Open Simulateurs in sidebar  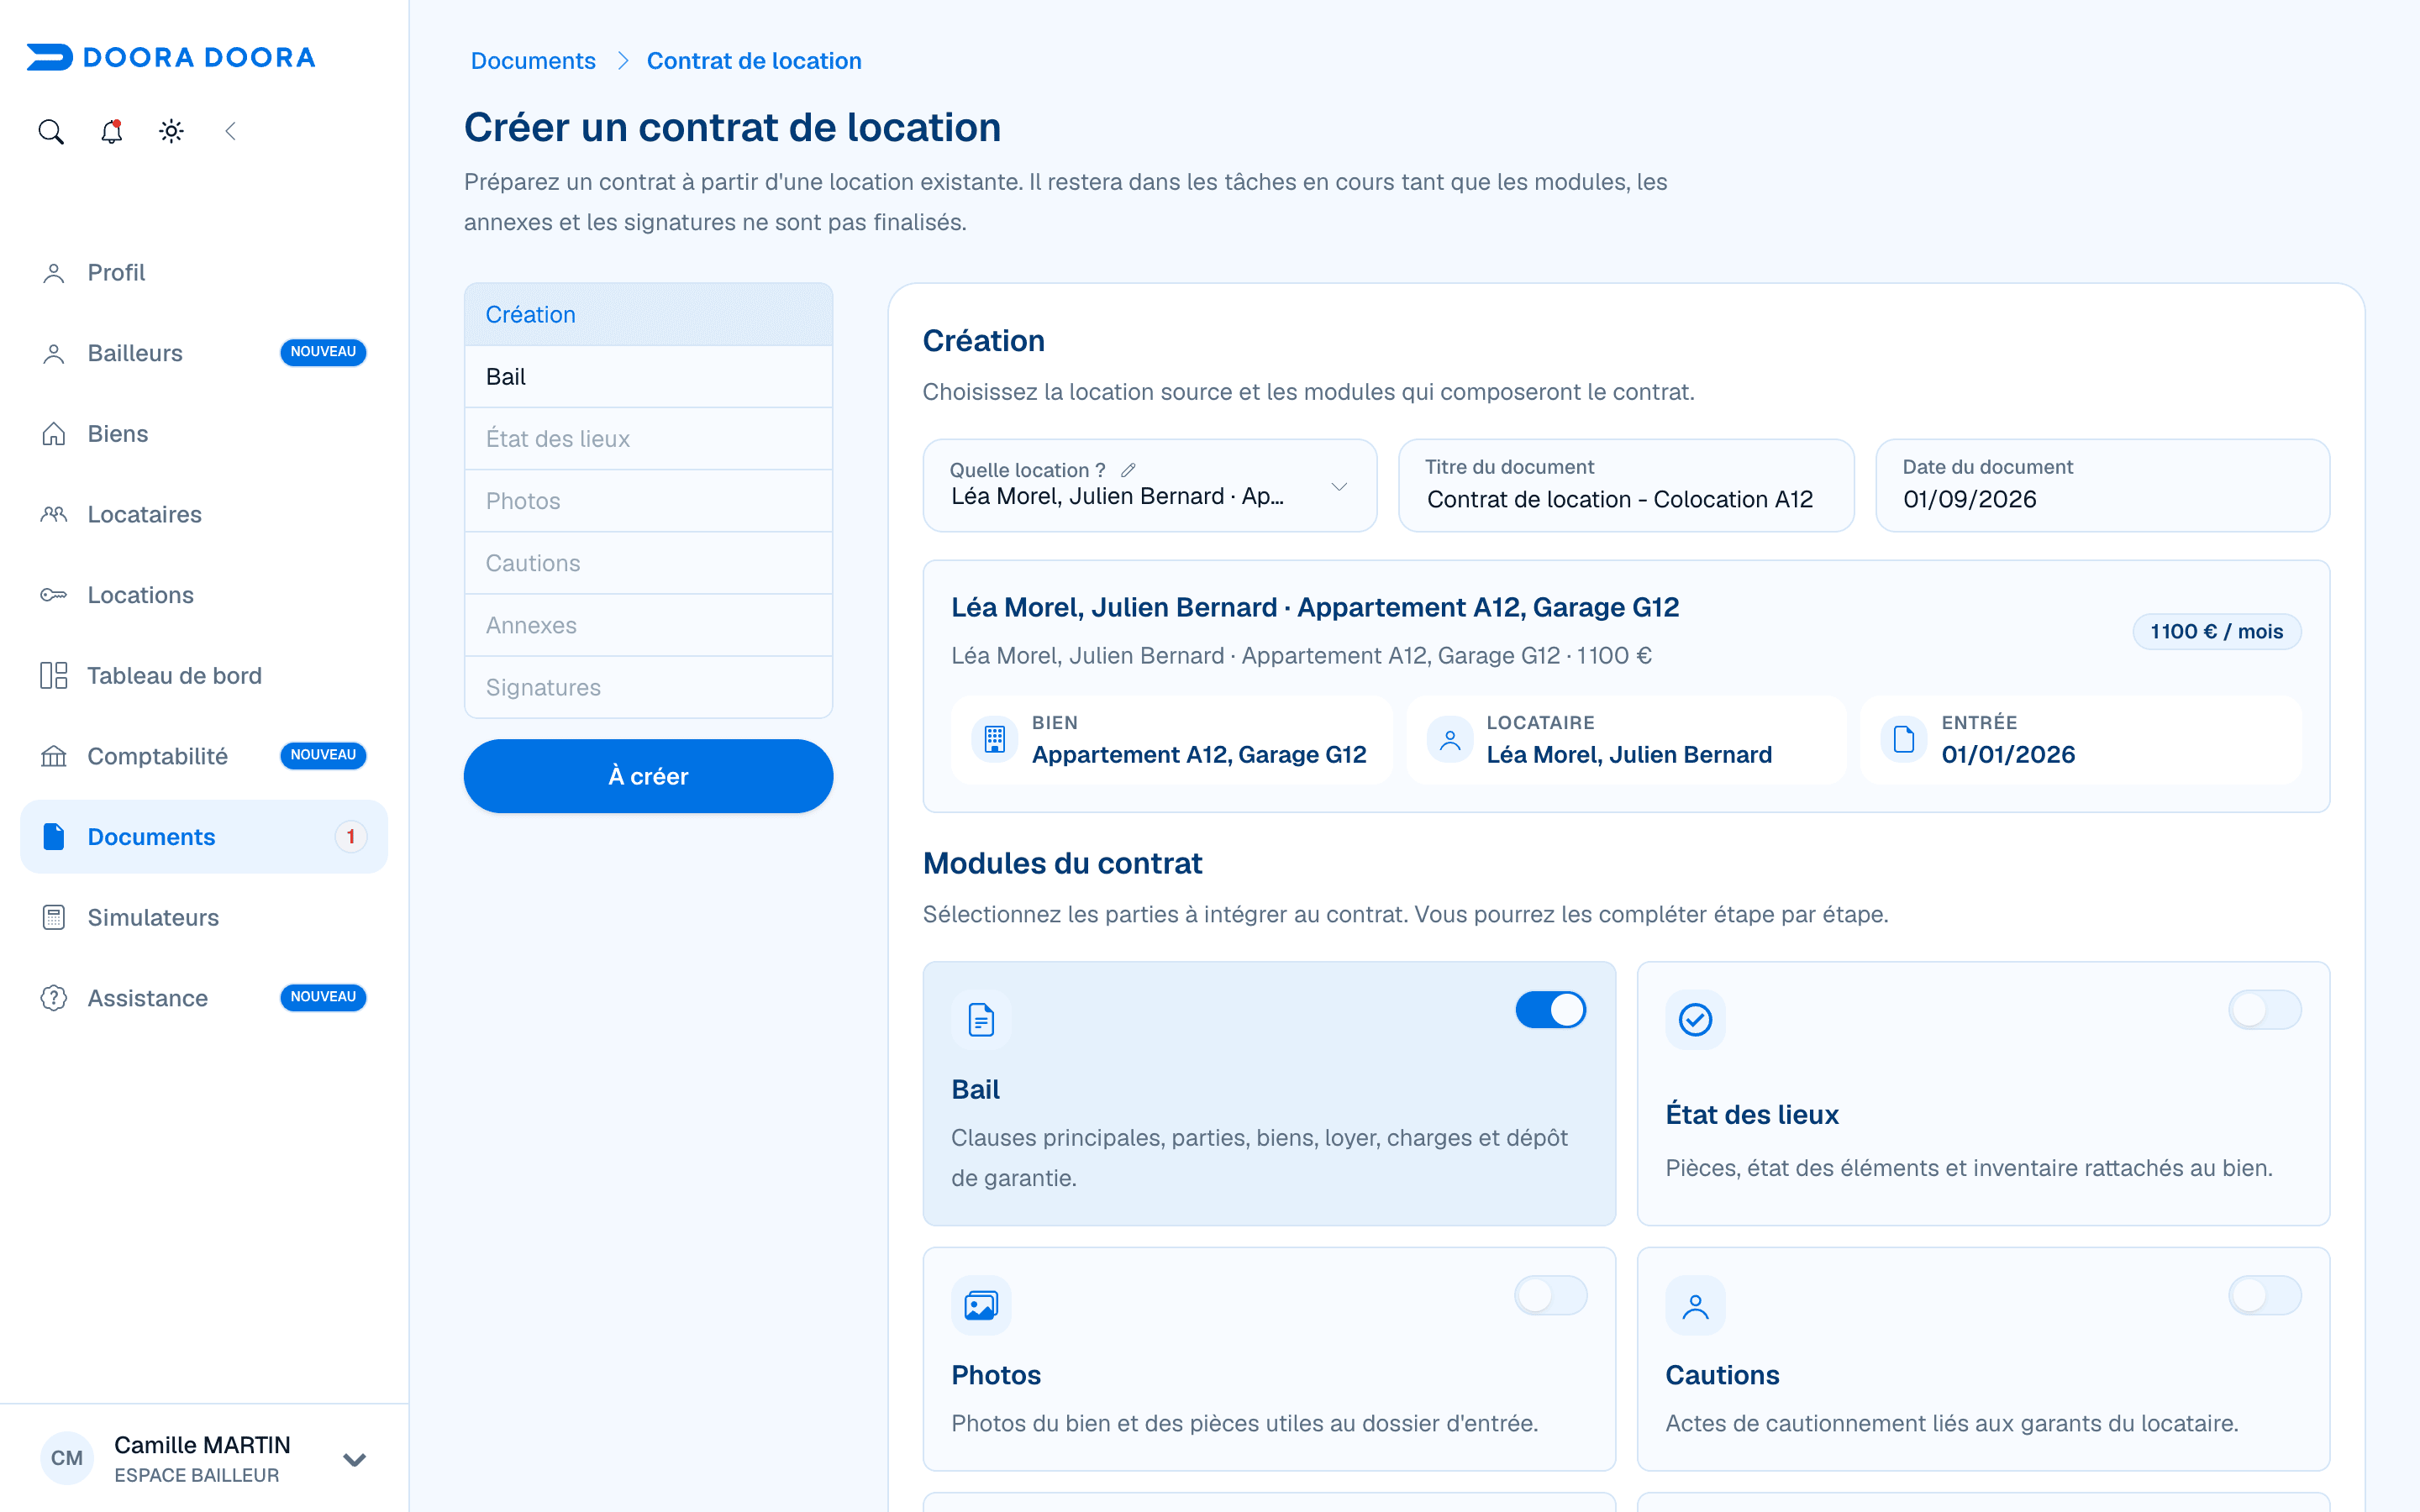pos(204,917)
